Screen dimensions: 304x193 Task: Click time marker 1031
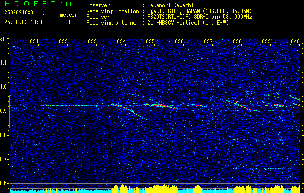(33, 41)
